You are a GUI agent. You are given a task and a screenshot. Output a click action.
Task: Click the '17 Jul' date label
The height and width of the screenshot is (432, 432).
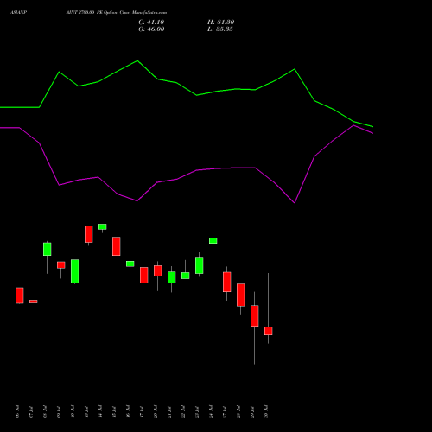coord(142,411)
